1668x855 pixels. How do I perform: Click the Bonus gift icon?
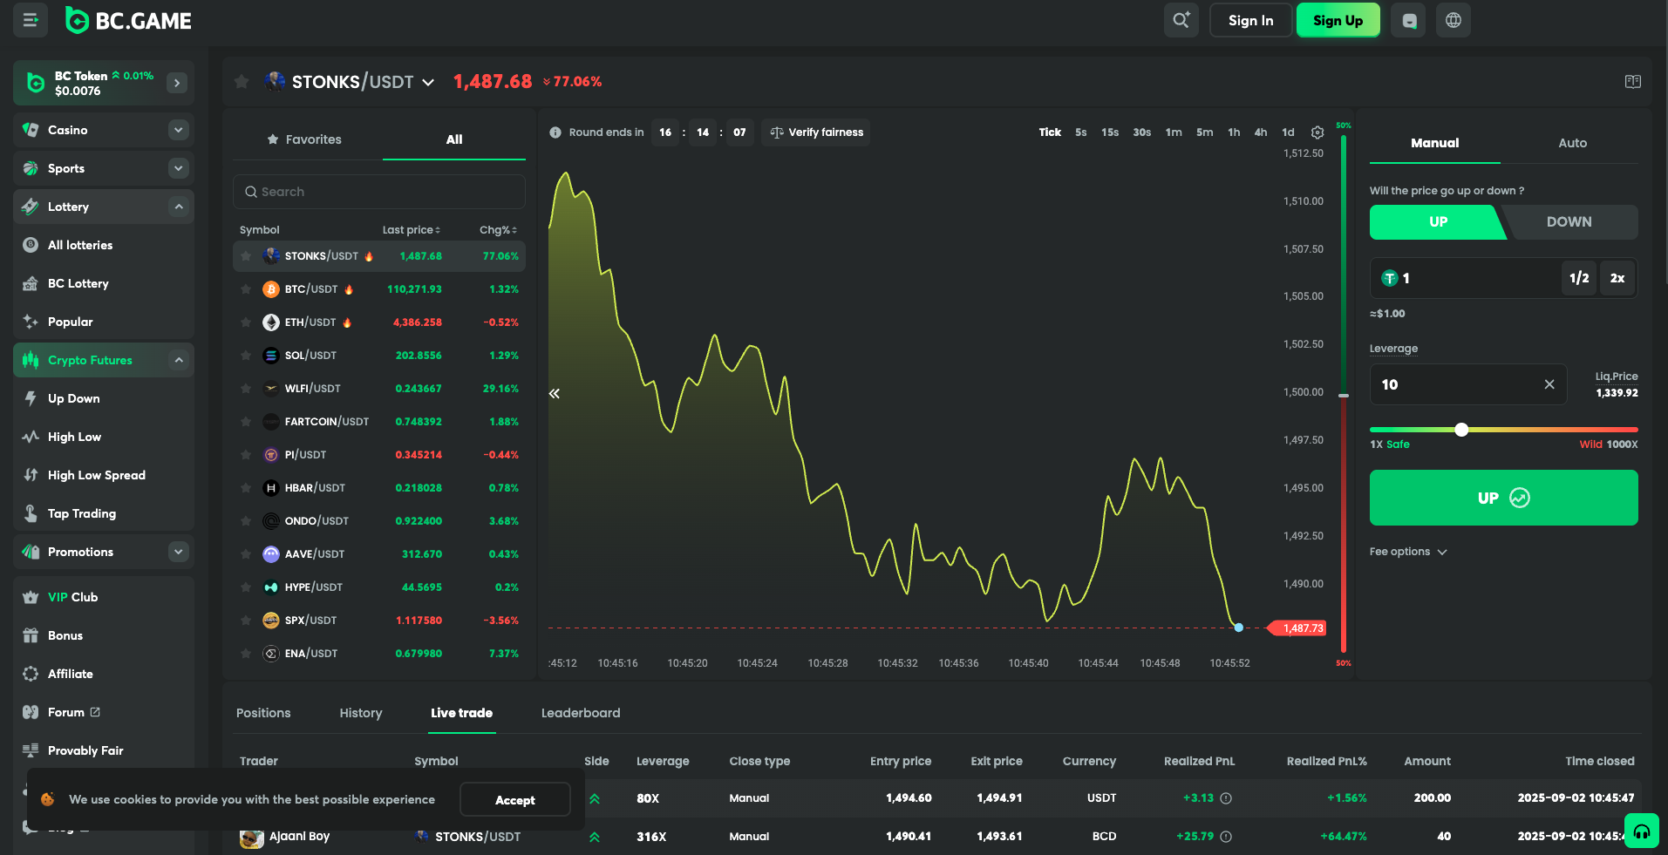click(x=31, y=635)
